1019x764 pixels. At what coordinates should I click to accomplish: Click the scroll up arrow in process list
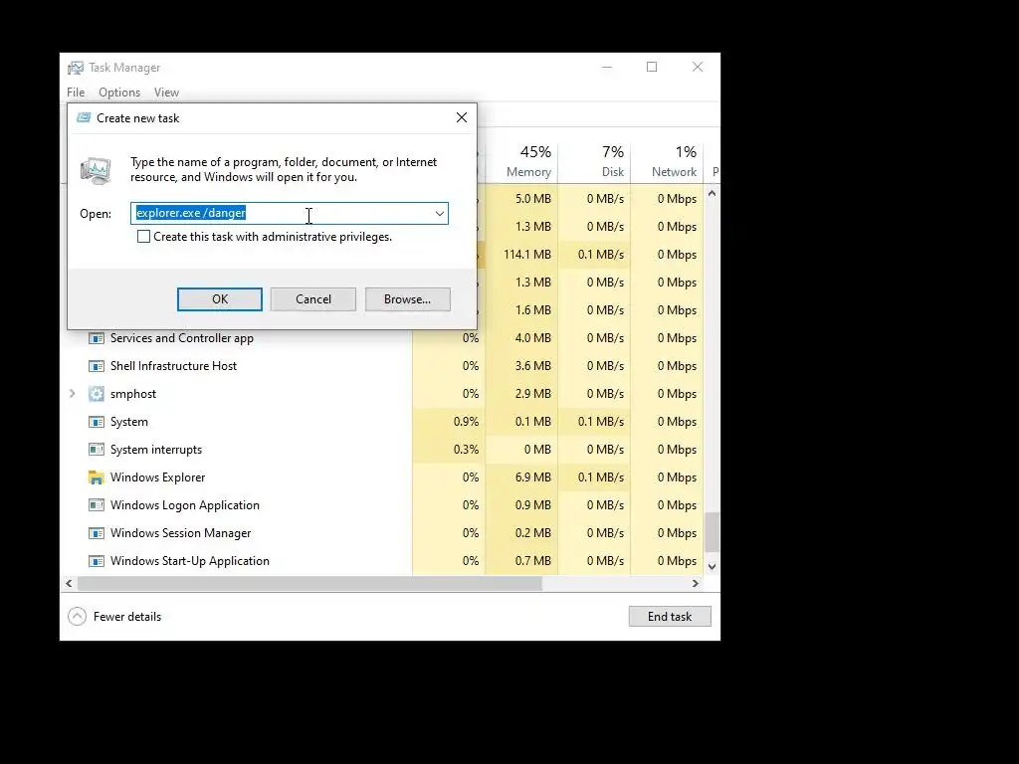tap(713, 194)
